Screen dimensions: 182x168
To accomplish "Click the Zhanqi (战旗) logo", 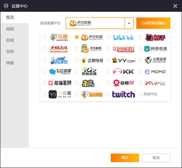I will tap(59, 60).
